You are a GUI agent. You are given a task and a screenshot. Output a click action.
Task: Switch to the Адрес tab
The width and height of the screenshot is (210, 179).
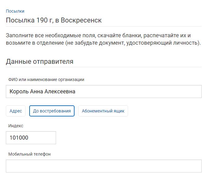click(16, 111)
